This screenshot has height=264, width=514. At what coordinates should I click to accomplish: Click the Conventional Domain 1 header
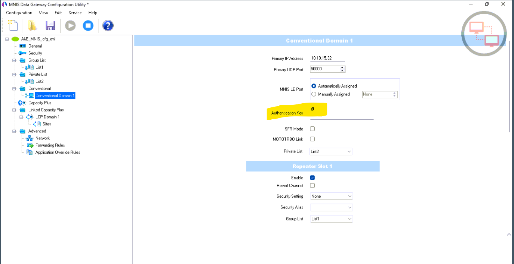tap(320, 40)
